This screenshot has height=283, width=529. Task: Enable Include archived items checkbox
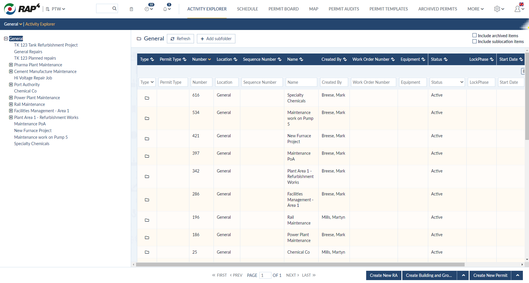[475, 35]
